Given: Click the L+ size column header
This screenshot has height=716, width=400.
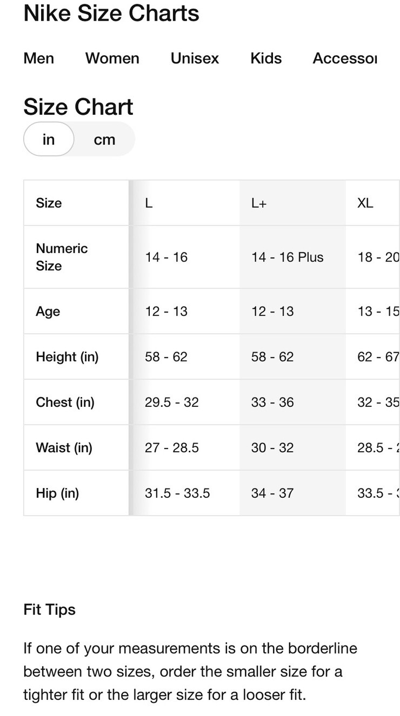Looking at the screenshot, I should click(x=259, y=203).
